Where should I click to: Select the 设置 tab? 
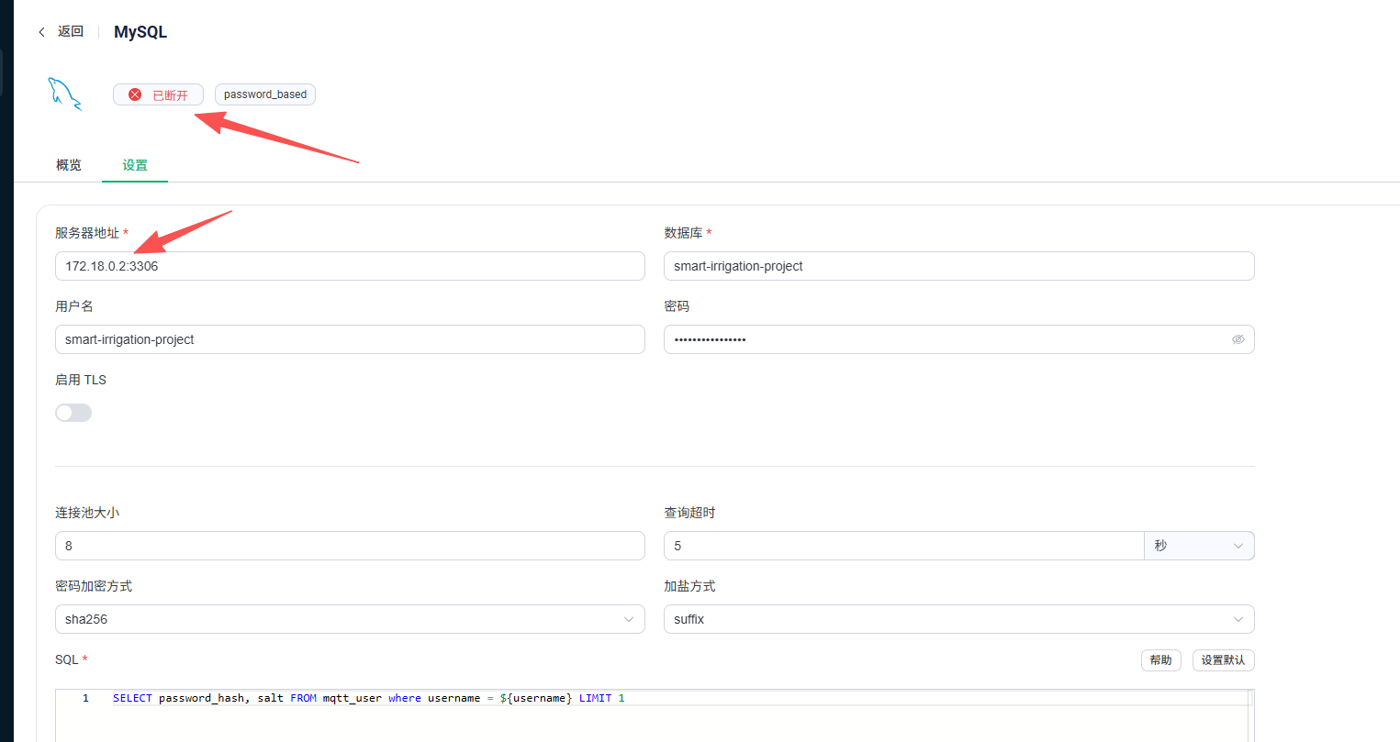(x=135, y=165)
